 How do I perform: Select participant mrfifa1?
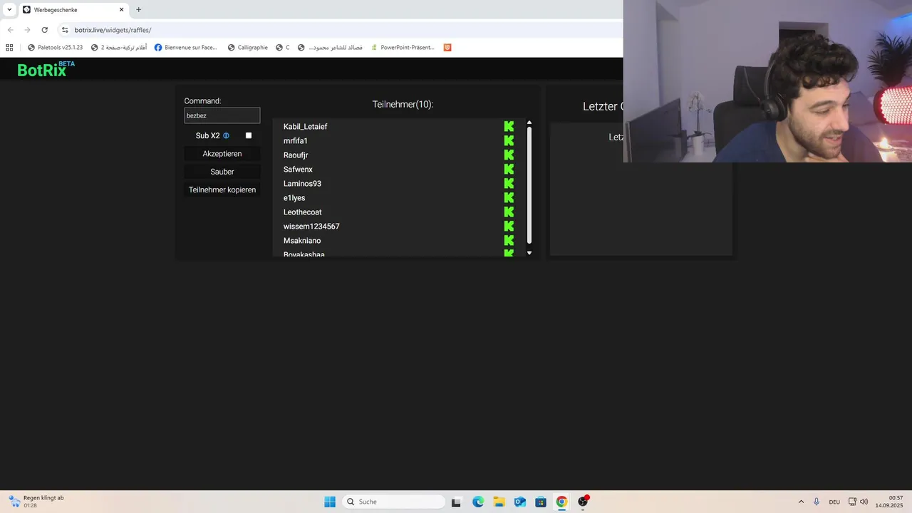tap(296, 140)
